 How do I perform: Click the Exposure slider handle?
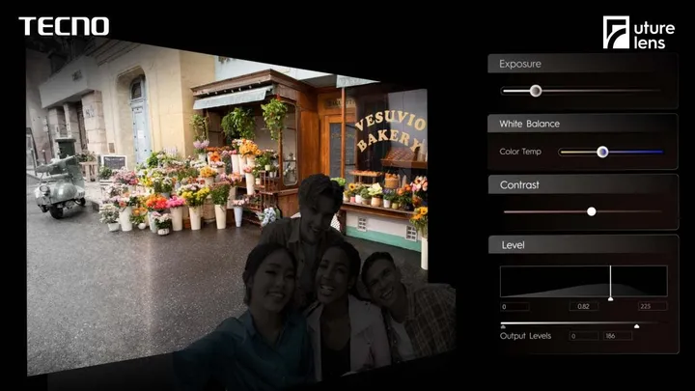click(x=535, y=91)
